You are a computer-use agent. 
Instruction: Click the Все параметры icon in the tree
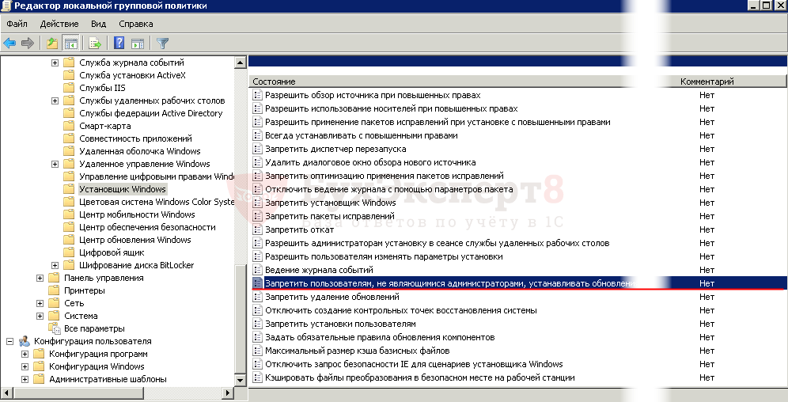tap(55, 328)
